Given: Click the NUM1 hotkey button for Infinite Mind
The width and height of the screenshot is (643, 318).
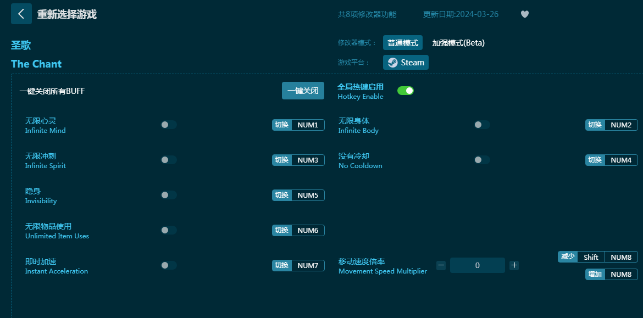Looking at the screenshot, I should coord(298,125).
